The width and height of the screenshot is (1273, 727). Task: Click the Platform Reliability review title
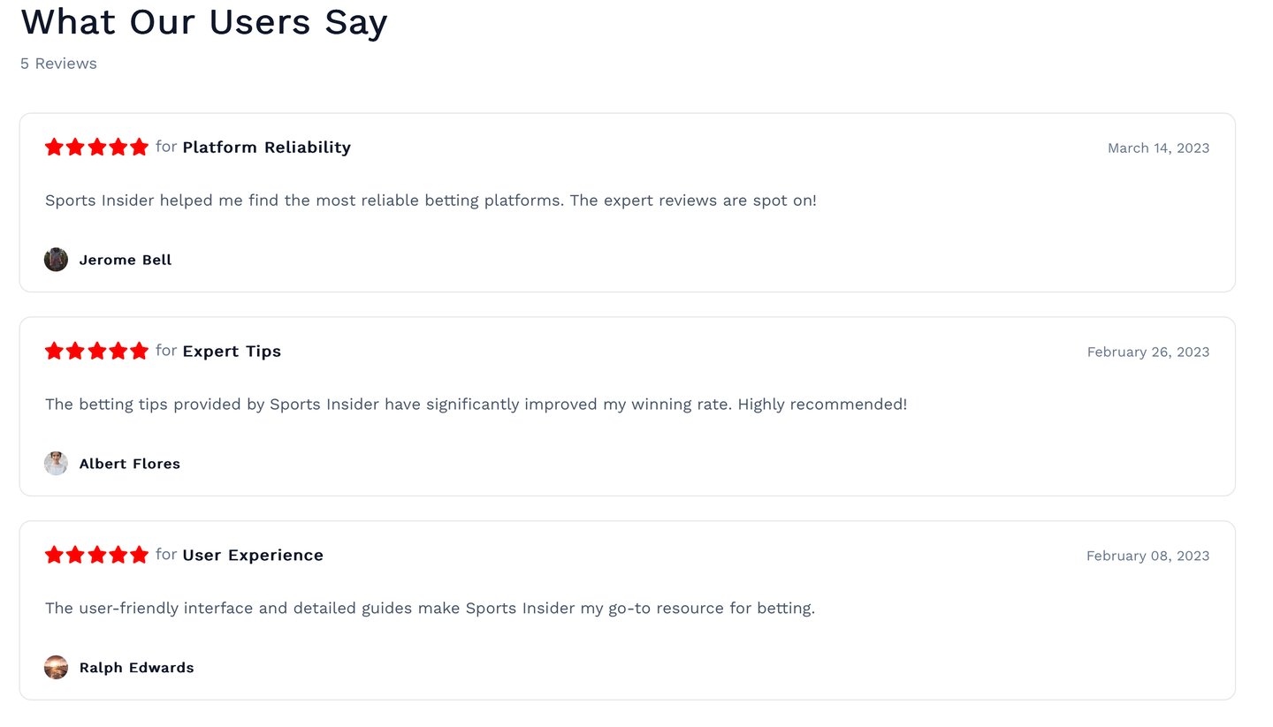click(x=266, y=148)
